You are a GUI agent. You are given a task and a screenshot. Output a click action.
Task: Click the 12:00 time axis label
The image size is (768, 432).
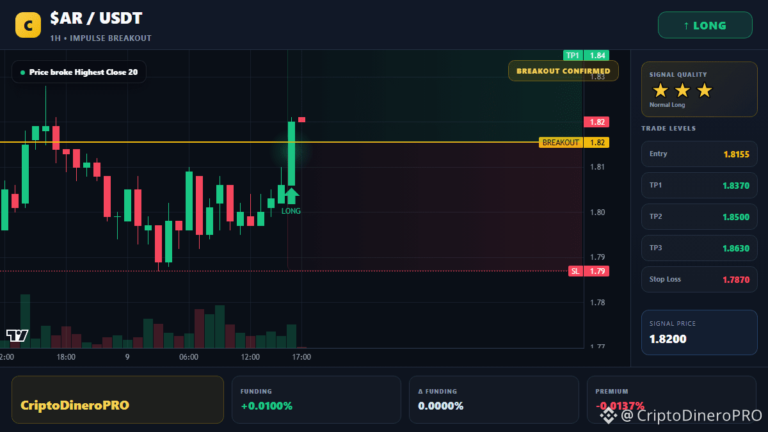pos(250,357)
